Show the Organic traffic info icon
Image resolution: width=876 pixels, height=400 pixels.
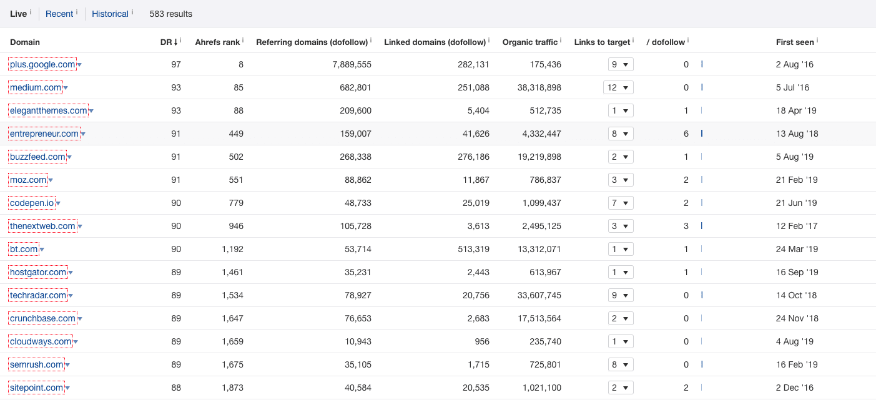pyautogui.click(x=561, y=41)
